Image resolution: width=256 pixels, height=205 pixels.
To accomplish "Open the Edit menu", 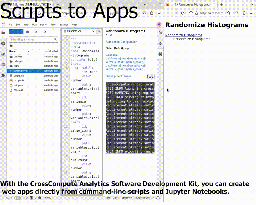I will (x=18, y=24).
